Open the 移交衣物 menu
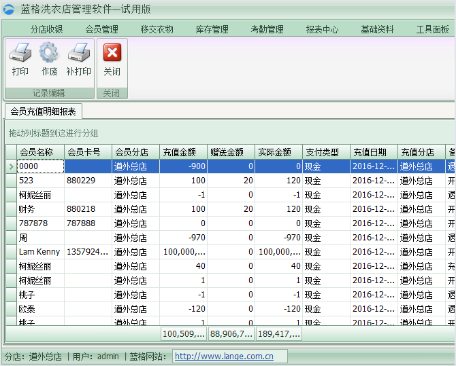Image resolution: width=456 pixels, height=366 pixels. click(x=157, y=30)
